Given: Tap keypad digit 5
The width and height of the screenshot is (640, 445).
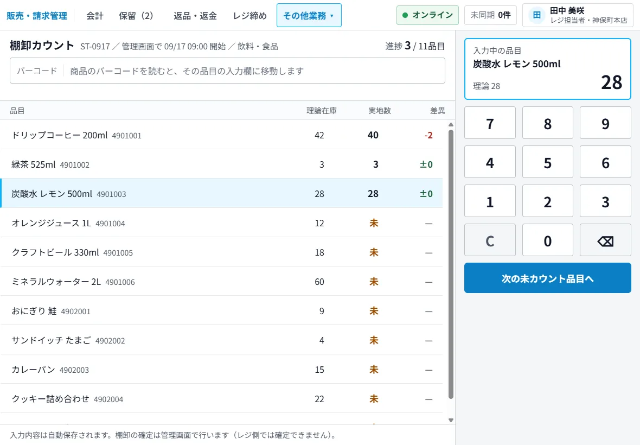Looking at the screenshot, I should point(548,162).
